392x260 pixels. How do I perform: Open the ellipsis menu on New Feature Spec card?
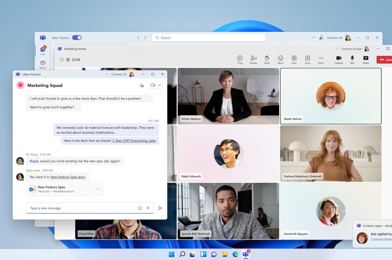point(98,189)
